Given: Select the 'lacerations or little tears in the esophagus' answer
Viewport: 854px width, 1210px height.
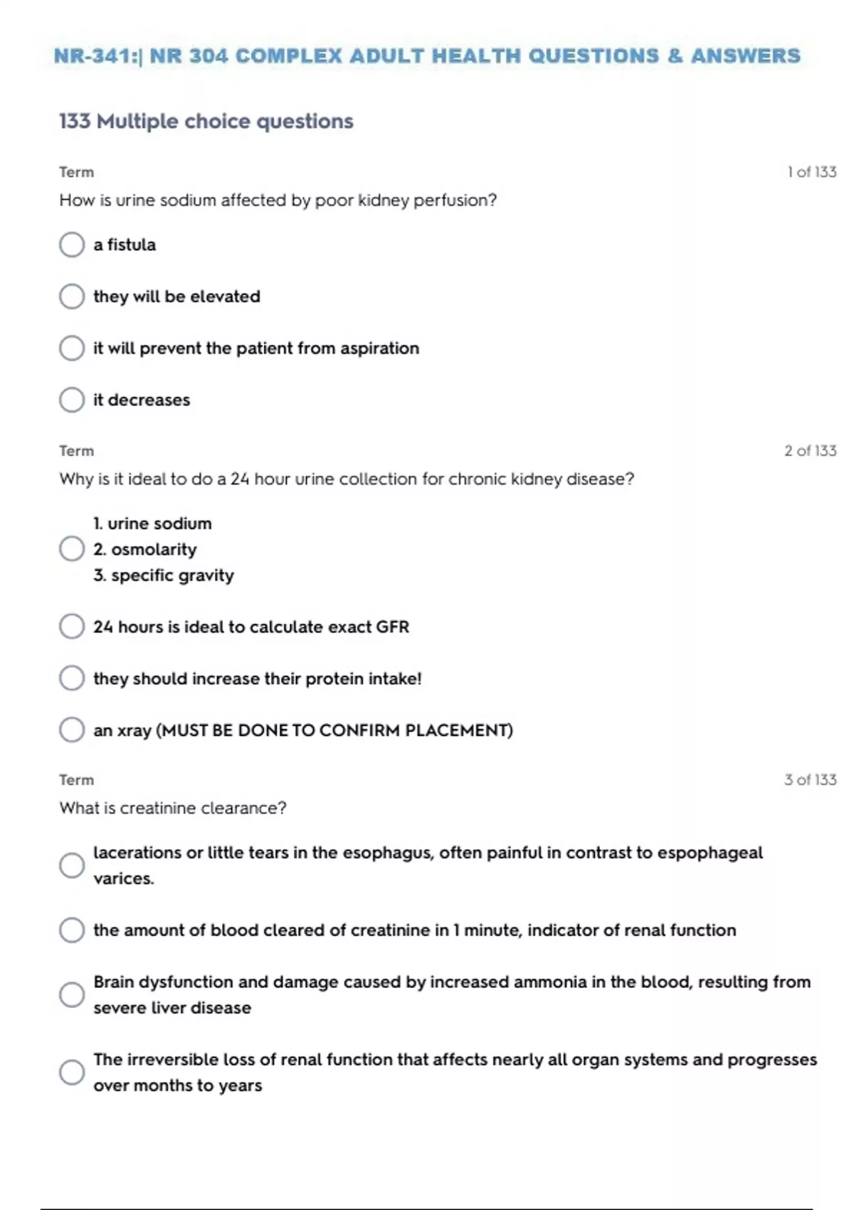Looking at the screenshot, I should coord(71,866).
